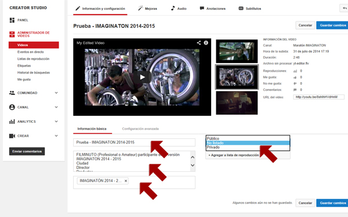Open the Subtítulos CC tab
Viewport: 348px width, 217px height.
coord(249,9)
